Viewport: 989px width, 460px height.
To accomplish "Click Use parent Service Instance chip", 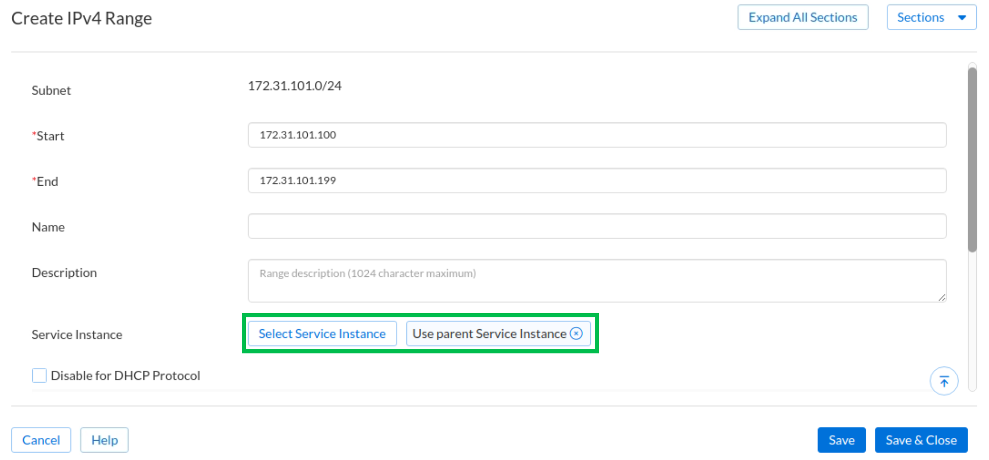I will point(489,333).
